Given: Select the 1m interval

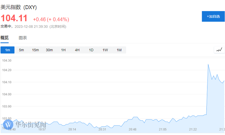Looking at the screenshot, I should click(7, 50).
